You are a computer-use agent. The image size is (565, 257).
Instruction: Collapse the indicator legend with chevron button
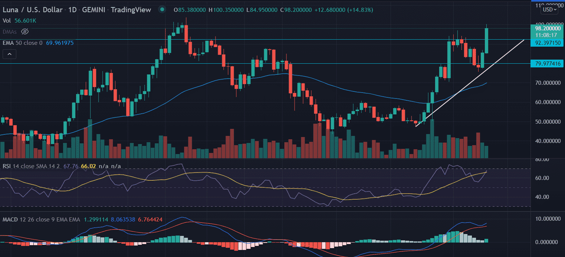pos(10,54)
